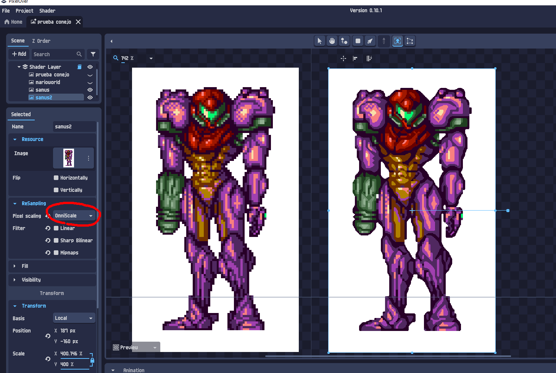The height and width of the screenshot is (373, 556).
Task: Open the Shader menu
Action: coord(47,11)
